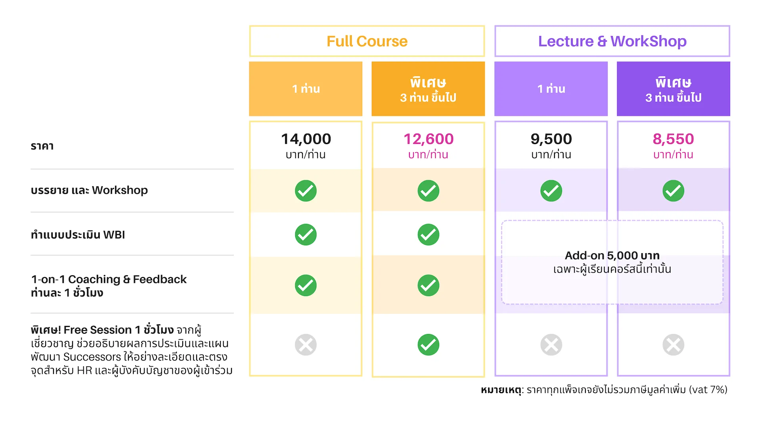This screenshot has width=761, height=428.
Task: Click gray cross under 8,550 Lecture column
Action: point(673,344)
